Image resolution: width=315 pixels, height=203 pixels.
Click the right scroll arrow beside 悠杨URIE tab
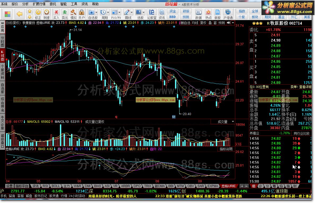[x=247, y=186]
